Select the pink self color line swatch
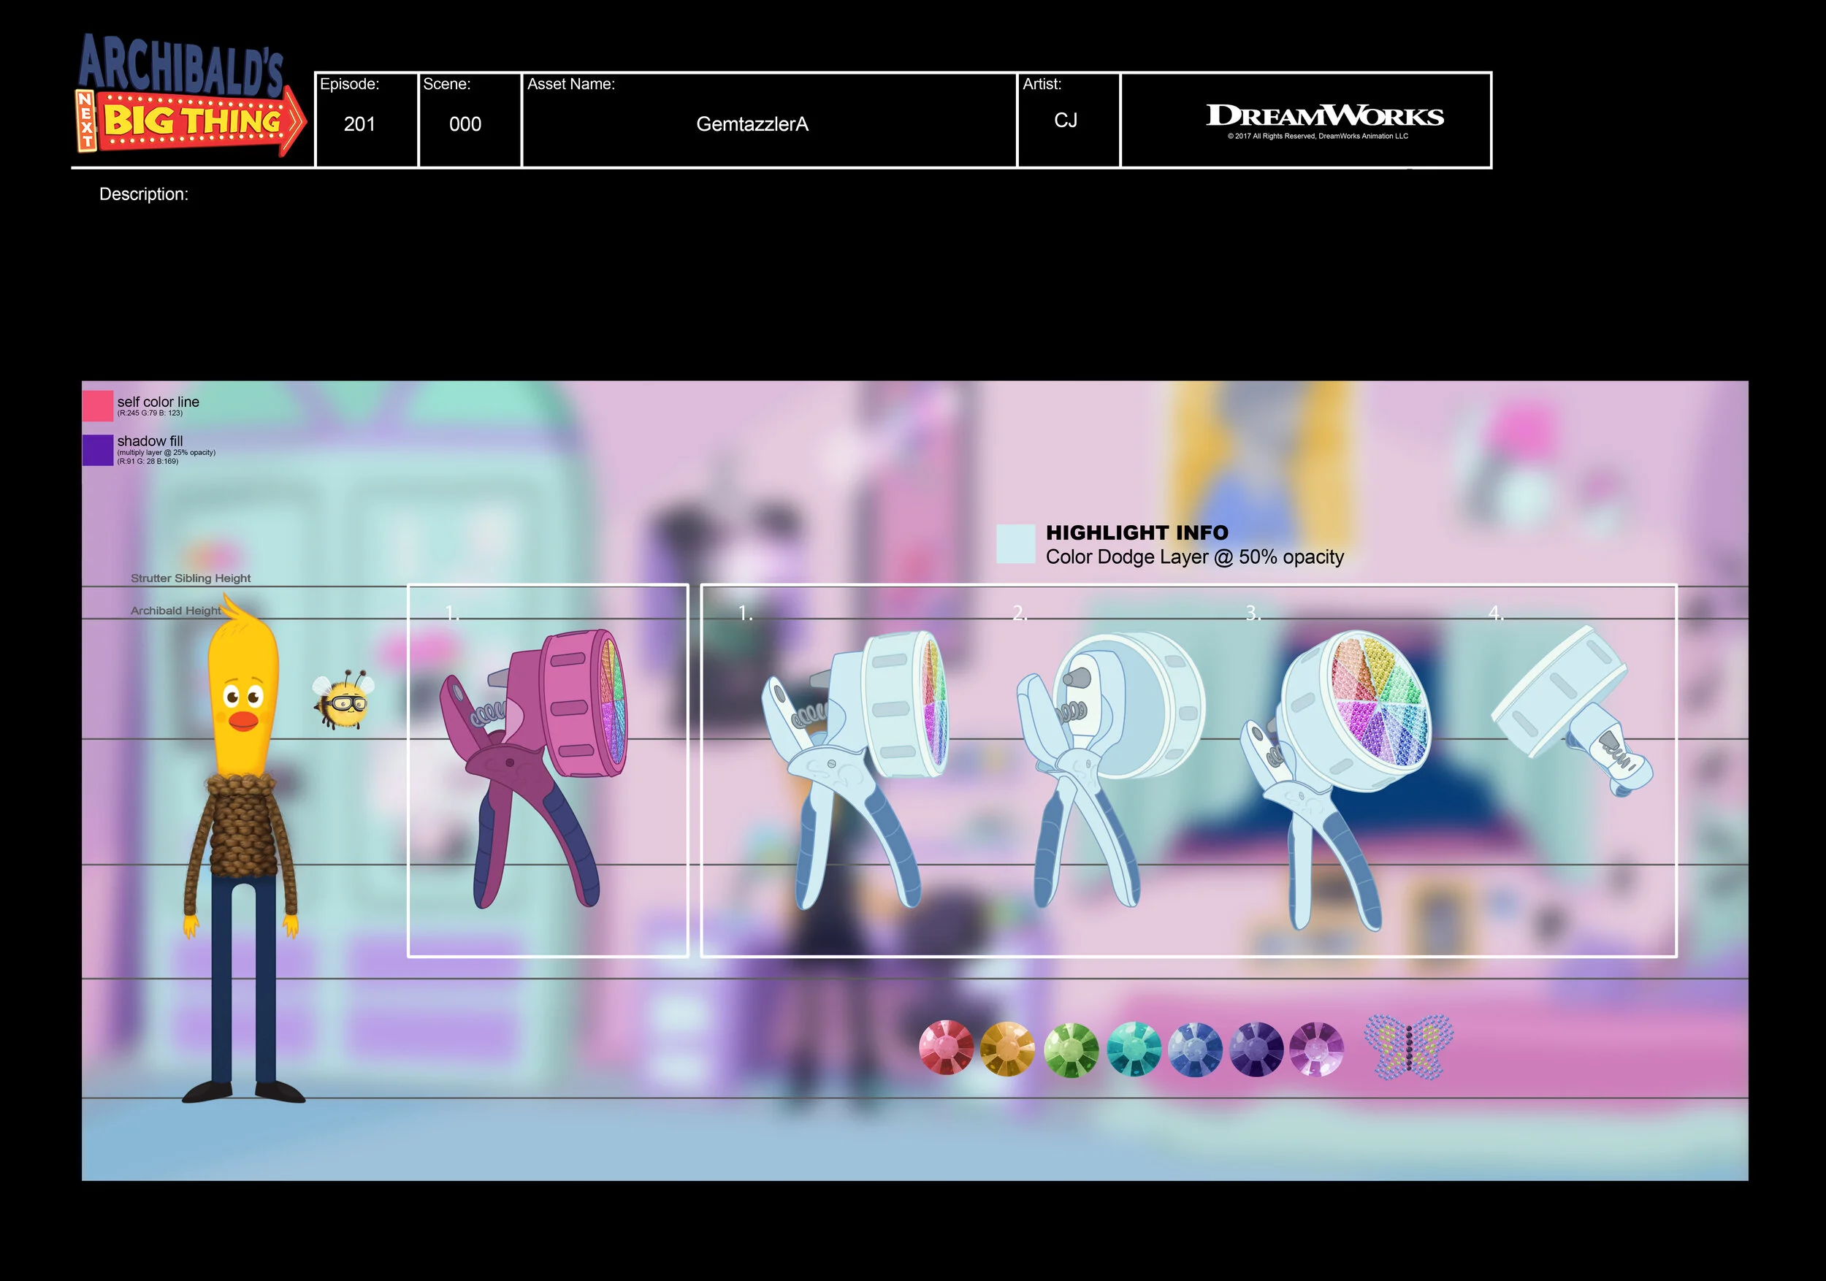The height and width of the screenshot is (1281, 1826). 98,405
